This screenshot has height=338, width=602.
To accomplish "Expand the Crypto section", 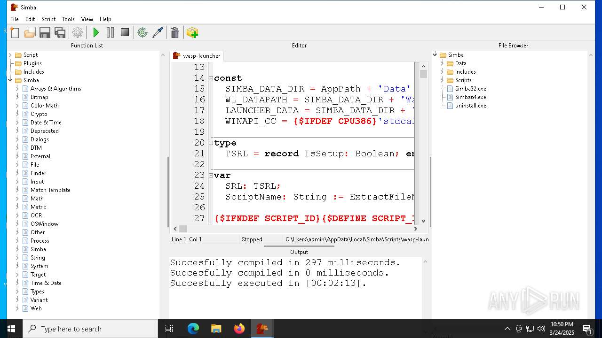I will coord(17,114).
